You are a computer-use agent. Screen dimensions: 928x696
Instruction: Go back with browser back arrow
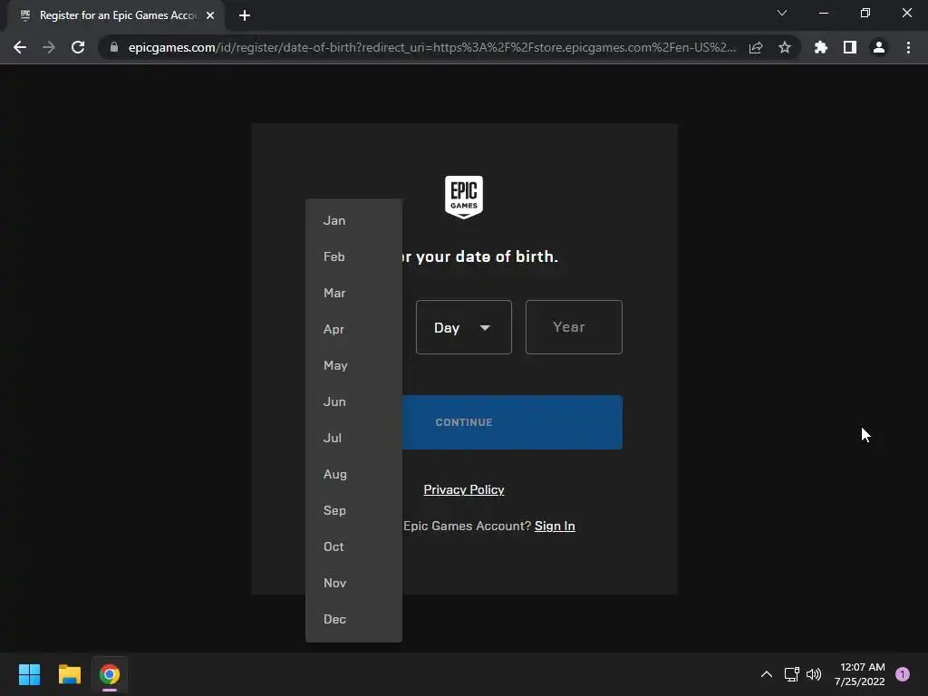20,47
